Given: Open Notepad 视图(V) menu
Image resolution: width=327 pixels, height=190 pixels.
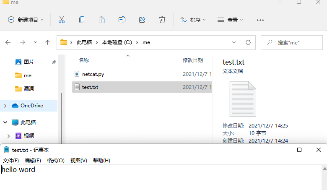Looking at the screenshot, I should (x=79, y=160).
